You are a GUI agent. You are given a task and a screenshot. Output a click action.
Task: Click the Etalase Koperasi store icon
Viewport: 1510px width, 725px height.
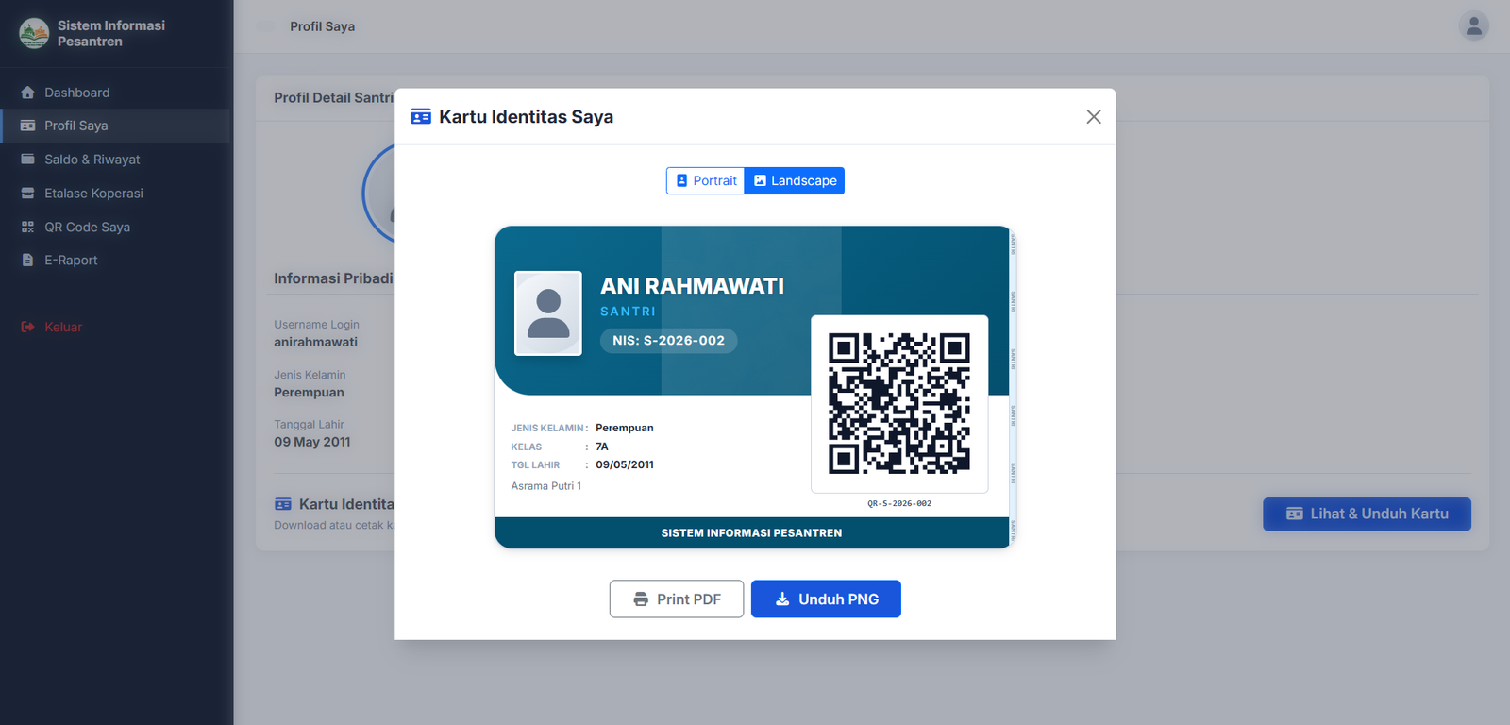point(27,194)
